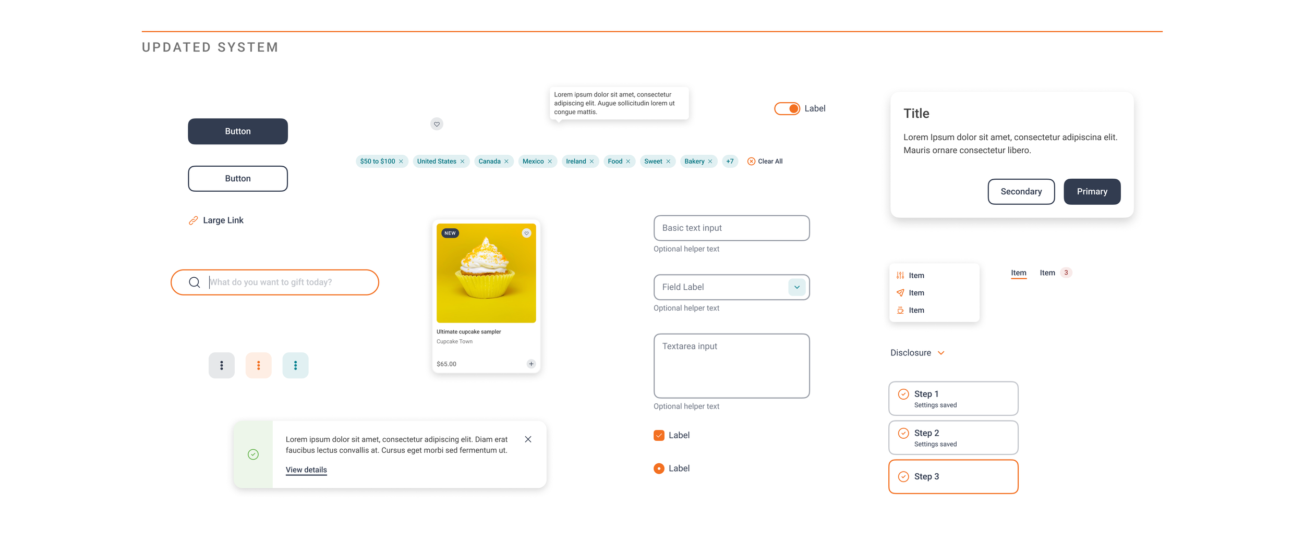Image resolution: width=1304 pixels, height=543 pixels.
Task: Remove the Ireland filter chip
Action: coord(591,162)
